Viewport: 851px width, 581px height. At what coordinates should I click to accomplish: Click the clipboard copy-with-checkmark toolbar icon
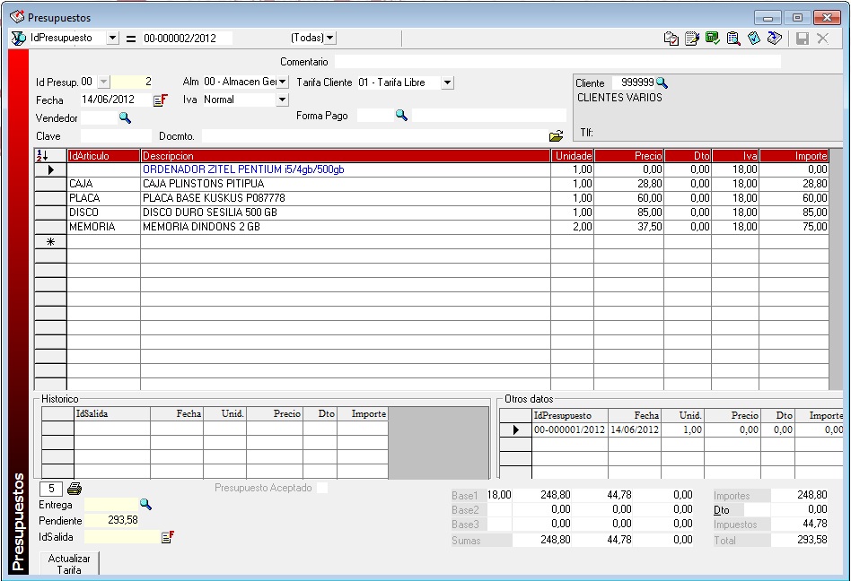(x=671, y=39)
